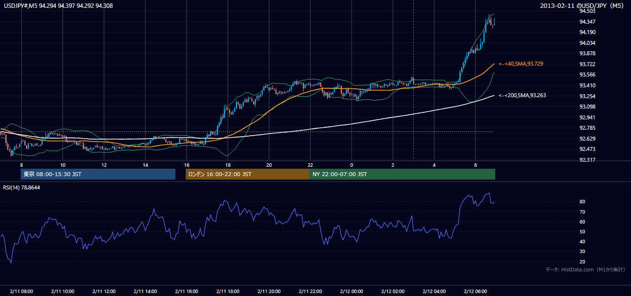The image size is (631, 296).
Task: Click hour tick 18 under the price chart
Action: [x=228, y=165]
